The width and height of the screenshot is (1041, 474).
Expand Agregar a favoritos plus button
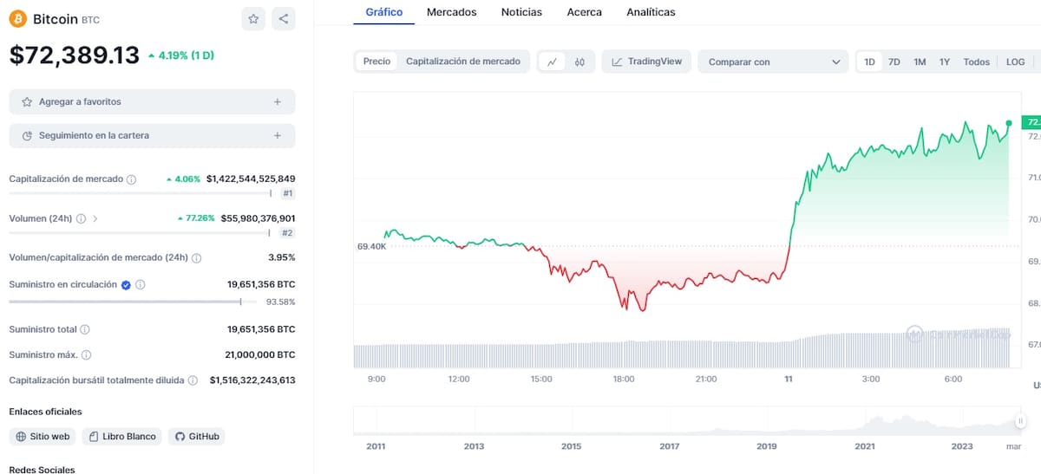click(x=278, y=102)
